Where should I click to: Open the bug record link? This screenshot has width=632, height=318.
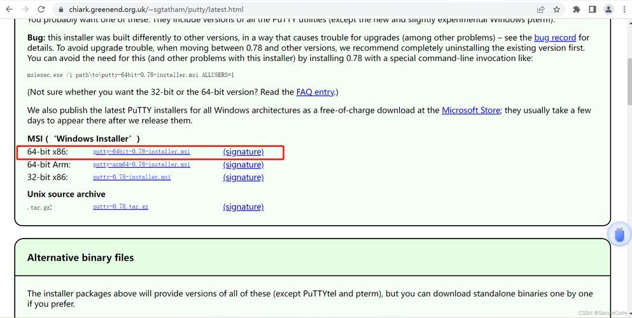point(555,38)
